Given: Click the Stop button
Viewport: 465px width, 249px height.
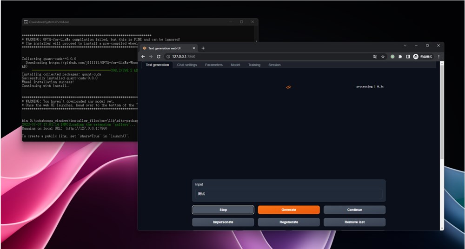Looking at the screenshot, I should coord(223,210).
